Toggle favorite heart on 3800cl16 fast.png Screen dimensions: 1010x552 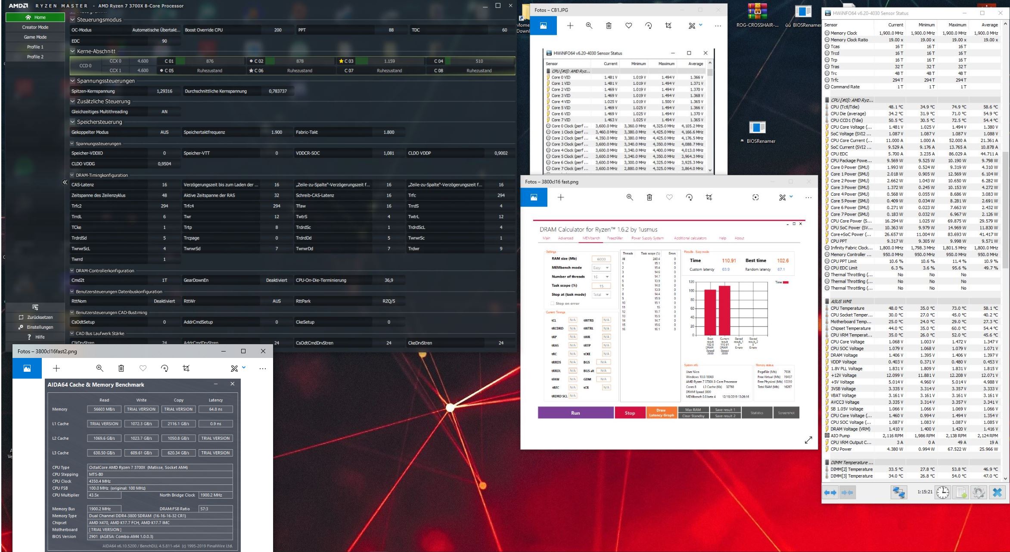[669, 197]
